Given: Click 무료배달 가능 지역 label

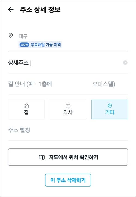Looking at the screenshot, I should coord(46,45).
